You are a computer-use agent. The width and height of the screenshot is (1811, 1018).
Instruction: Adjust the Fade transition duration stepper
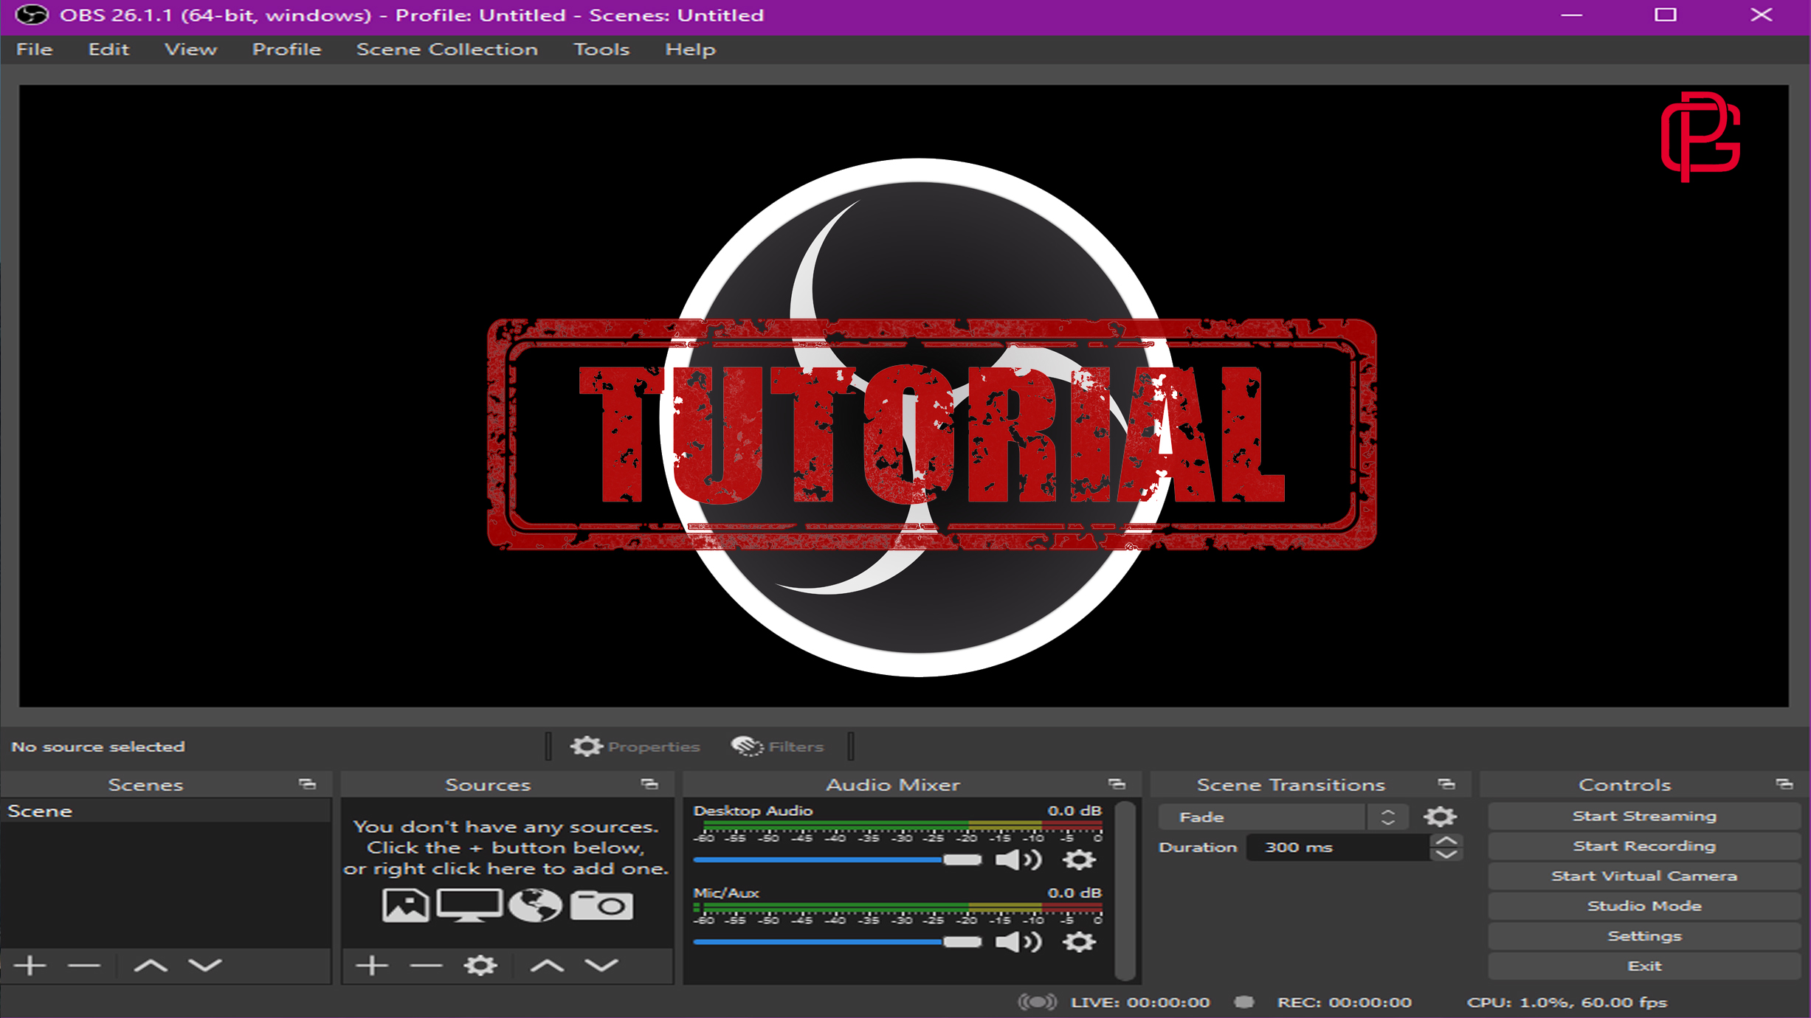coord(1446,846)
